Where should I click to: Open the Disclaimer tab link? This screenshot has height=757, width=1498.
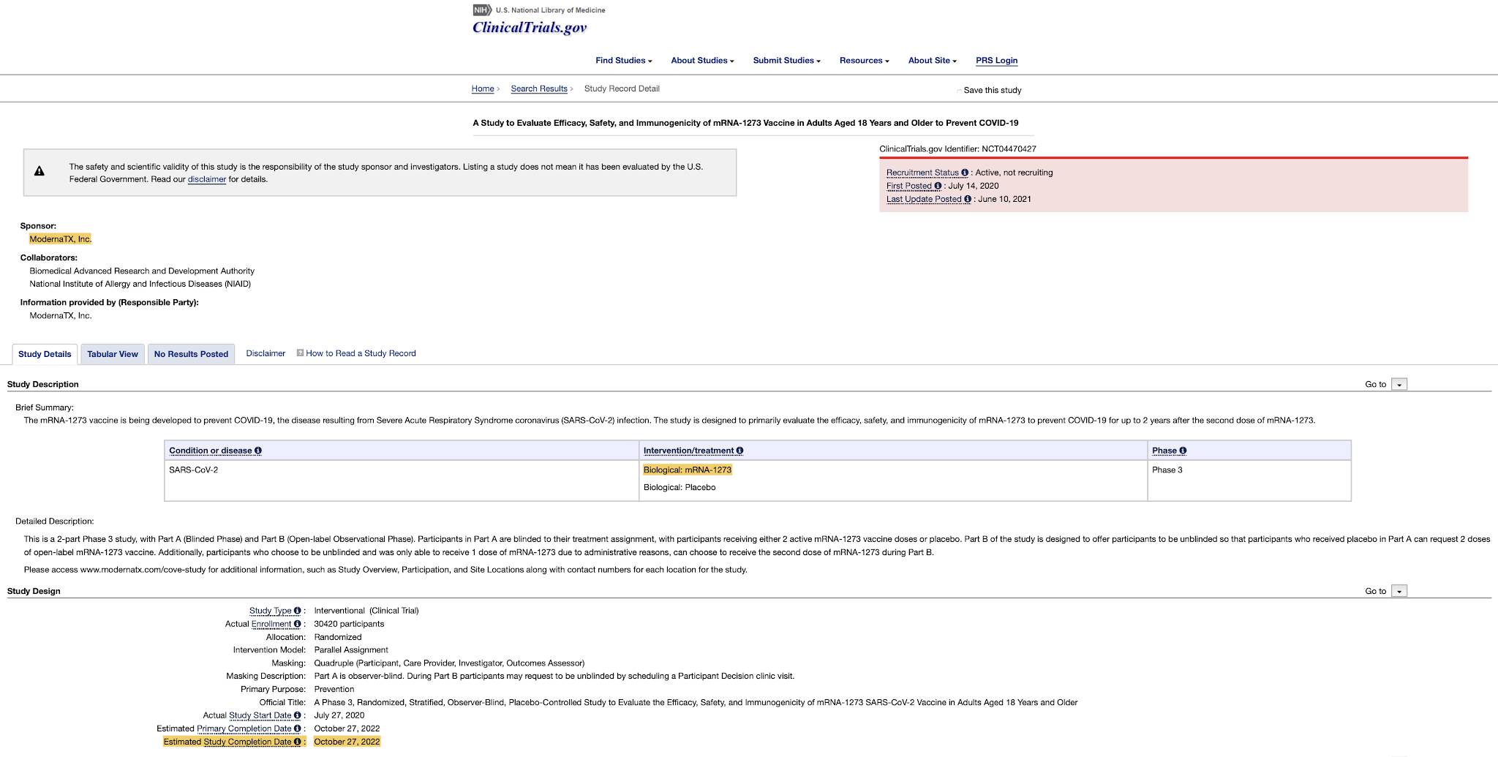pyautogui.click(x=266, y=353)
